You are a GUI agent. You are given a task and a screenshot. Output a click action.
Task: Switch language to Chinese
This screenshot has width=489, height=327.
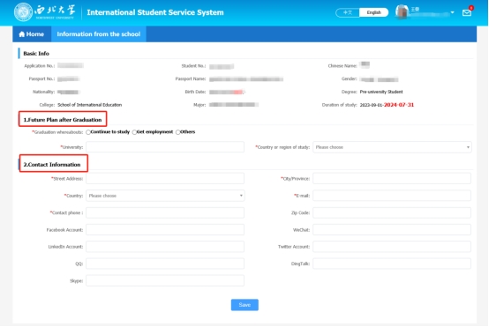tap(348, 12)
